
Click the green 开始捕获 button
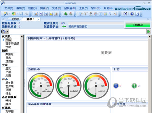[138, 25]
